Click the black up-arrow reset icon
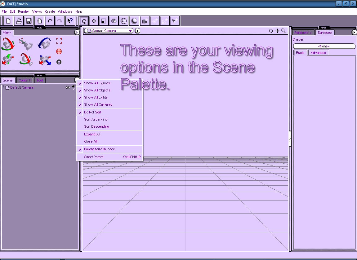The height and width of the screenshot is (260, 357). click(x=59, y=62)
